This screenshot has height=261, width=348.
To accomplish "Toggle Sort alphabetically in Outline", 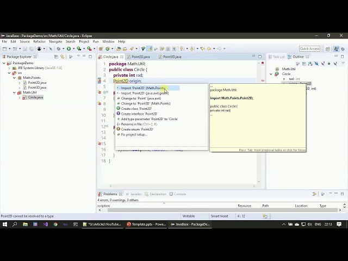I will (310, 64).
